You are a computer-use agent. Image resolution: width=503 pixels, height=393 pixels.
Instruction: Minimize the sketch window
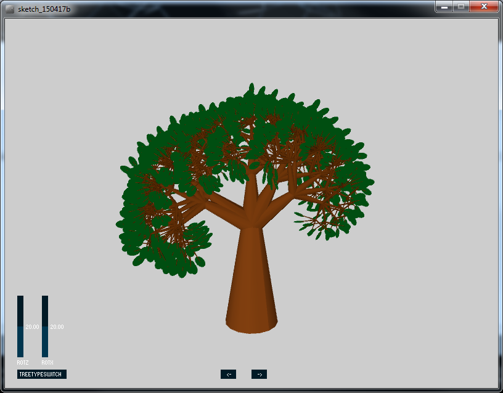click(x=444, y=6)
